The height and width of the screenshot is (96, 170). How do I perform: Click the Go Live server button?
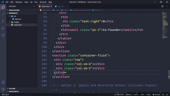click(x=156, y=94)
